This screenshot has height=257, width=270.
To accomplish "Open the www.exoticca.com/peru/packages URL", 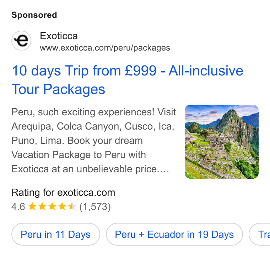I will point(105,48).
